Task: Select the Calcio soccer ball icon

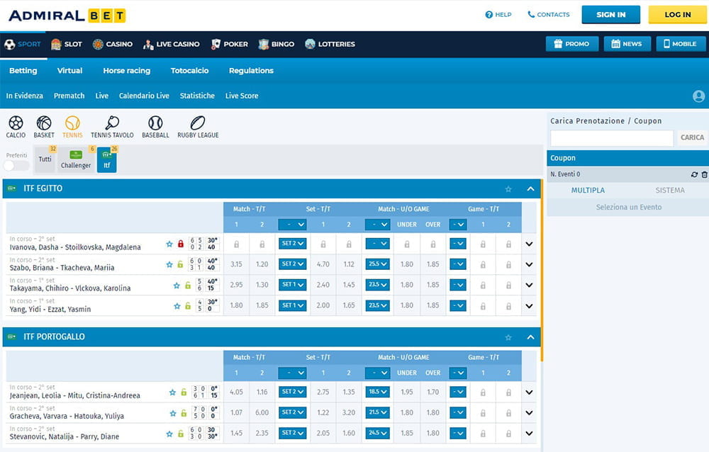Action: pos(16,124)
